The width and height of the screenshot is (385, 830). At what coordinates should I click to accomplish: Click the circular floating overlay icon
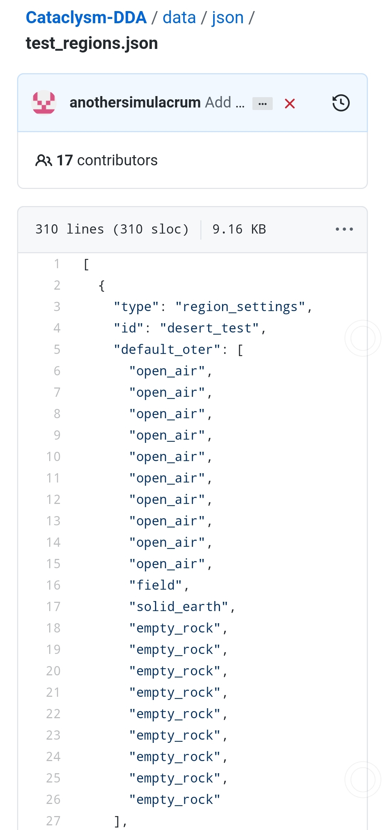[x=362, y=337]
